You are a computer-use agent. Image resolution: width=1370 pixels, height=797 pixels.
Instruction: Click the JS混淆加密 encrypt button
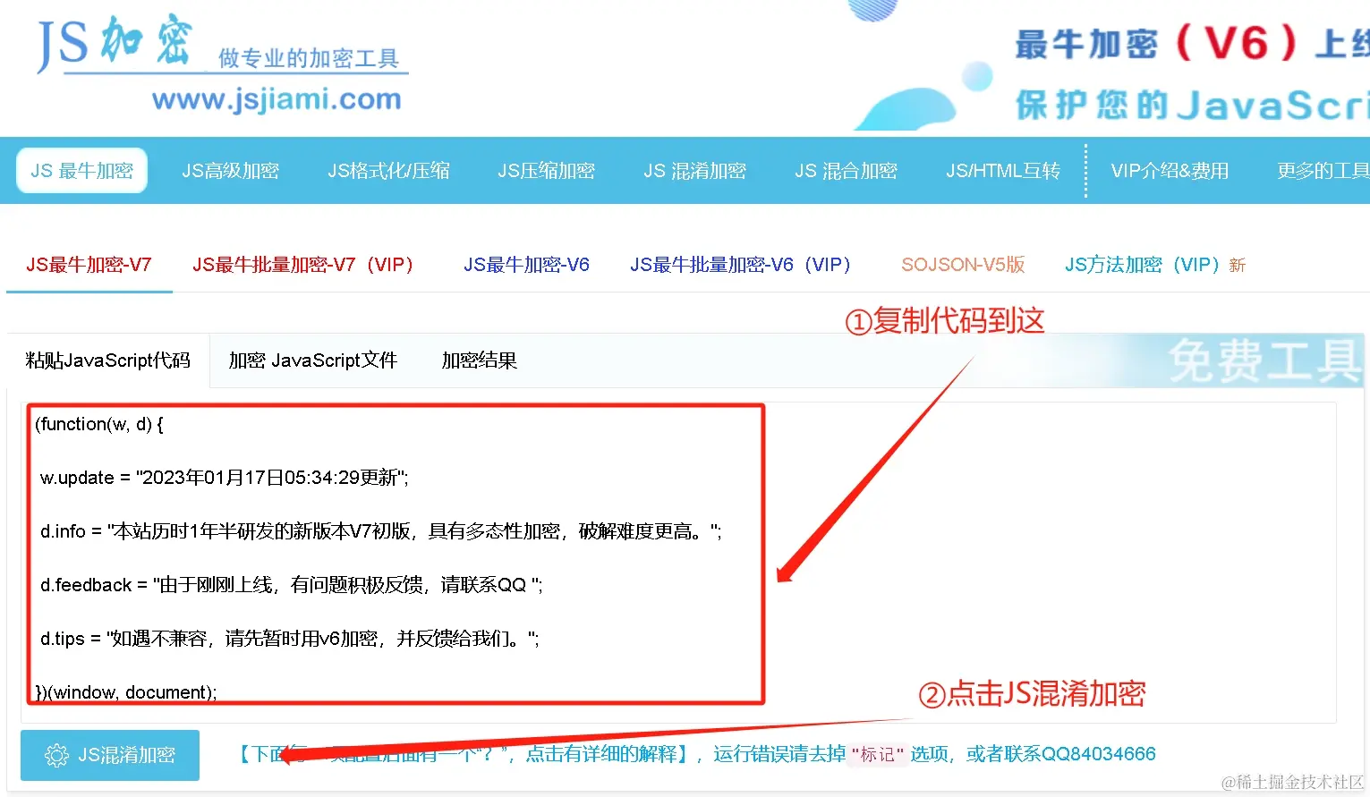tap(109, 755)
